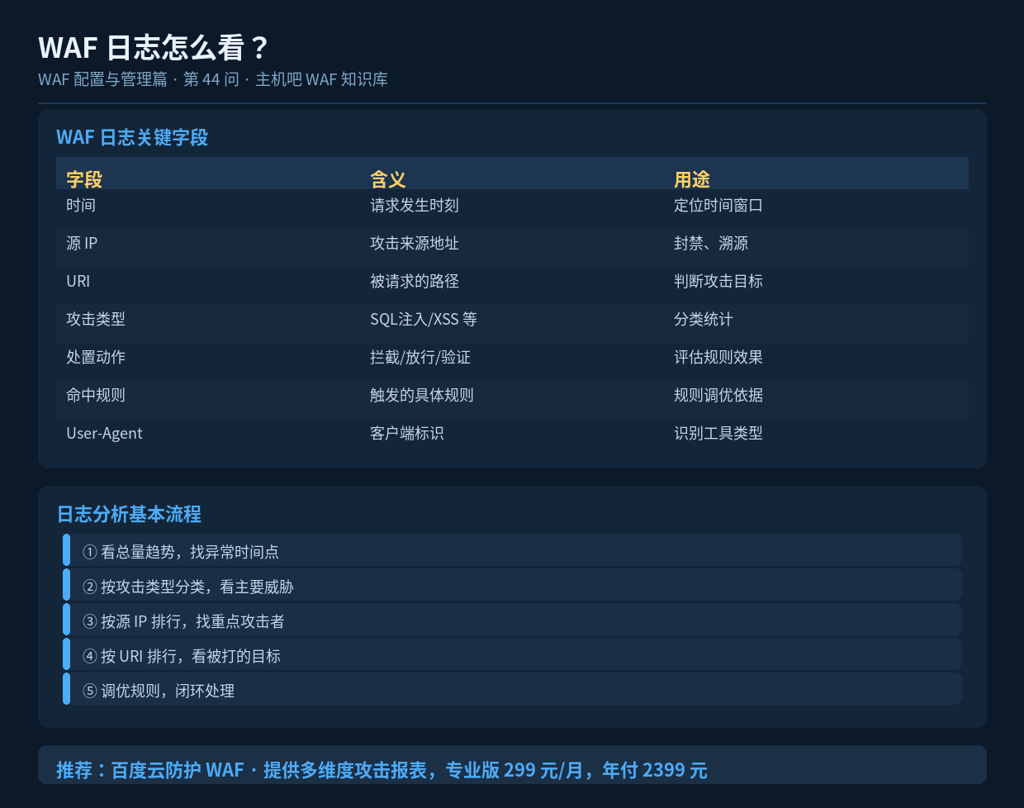Select the cell "源 IP"
Screen dimensions: 1024x808
(x=82, y=243)
